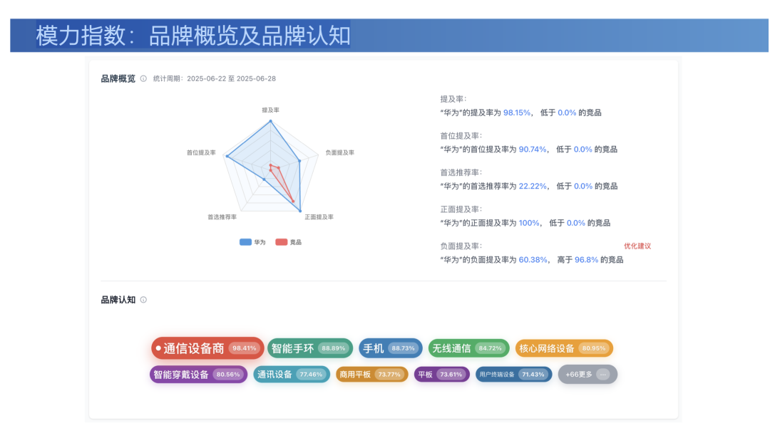Click the 正面提及率 radar axis label
Viewport: 770px width, 438px height.
(x=319, y=217)
